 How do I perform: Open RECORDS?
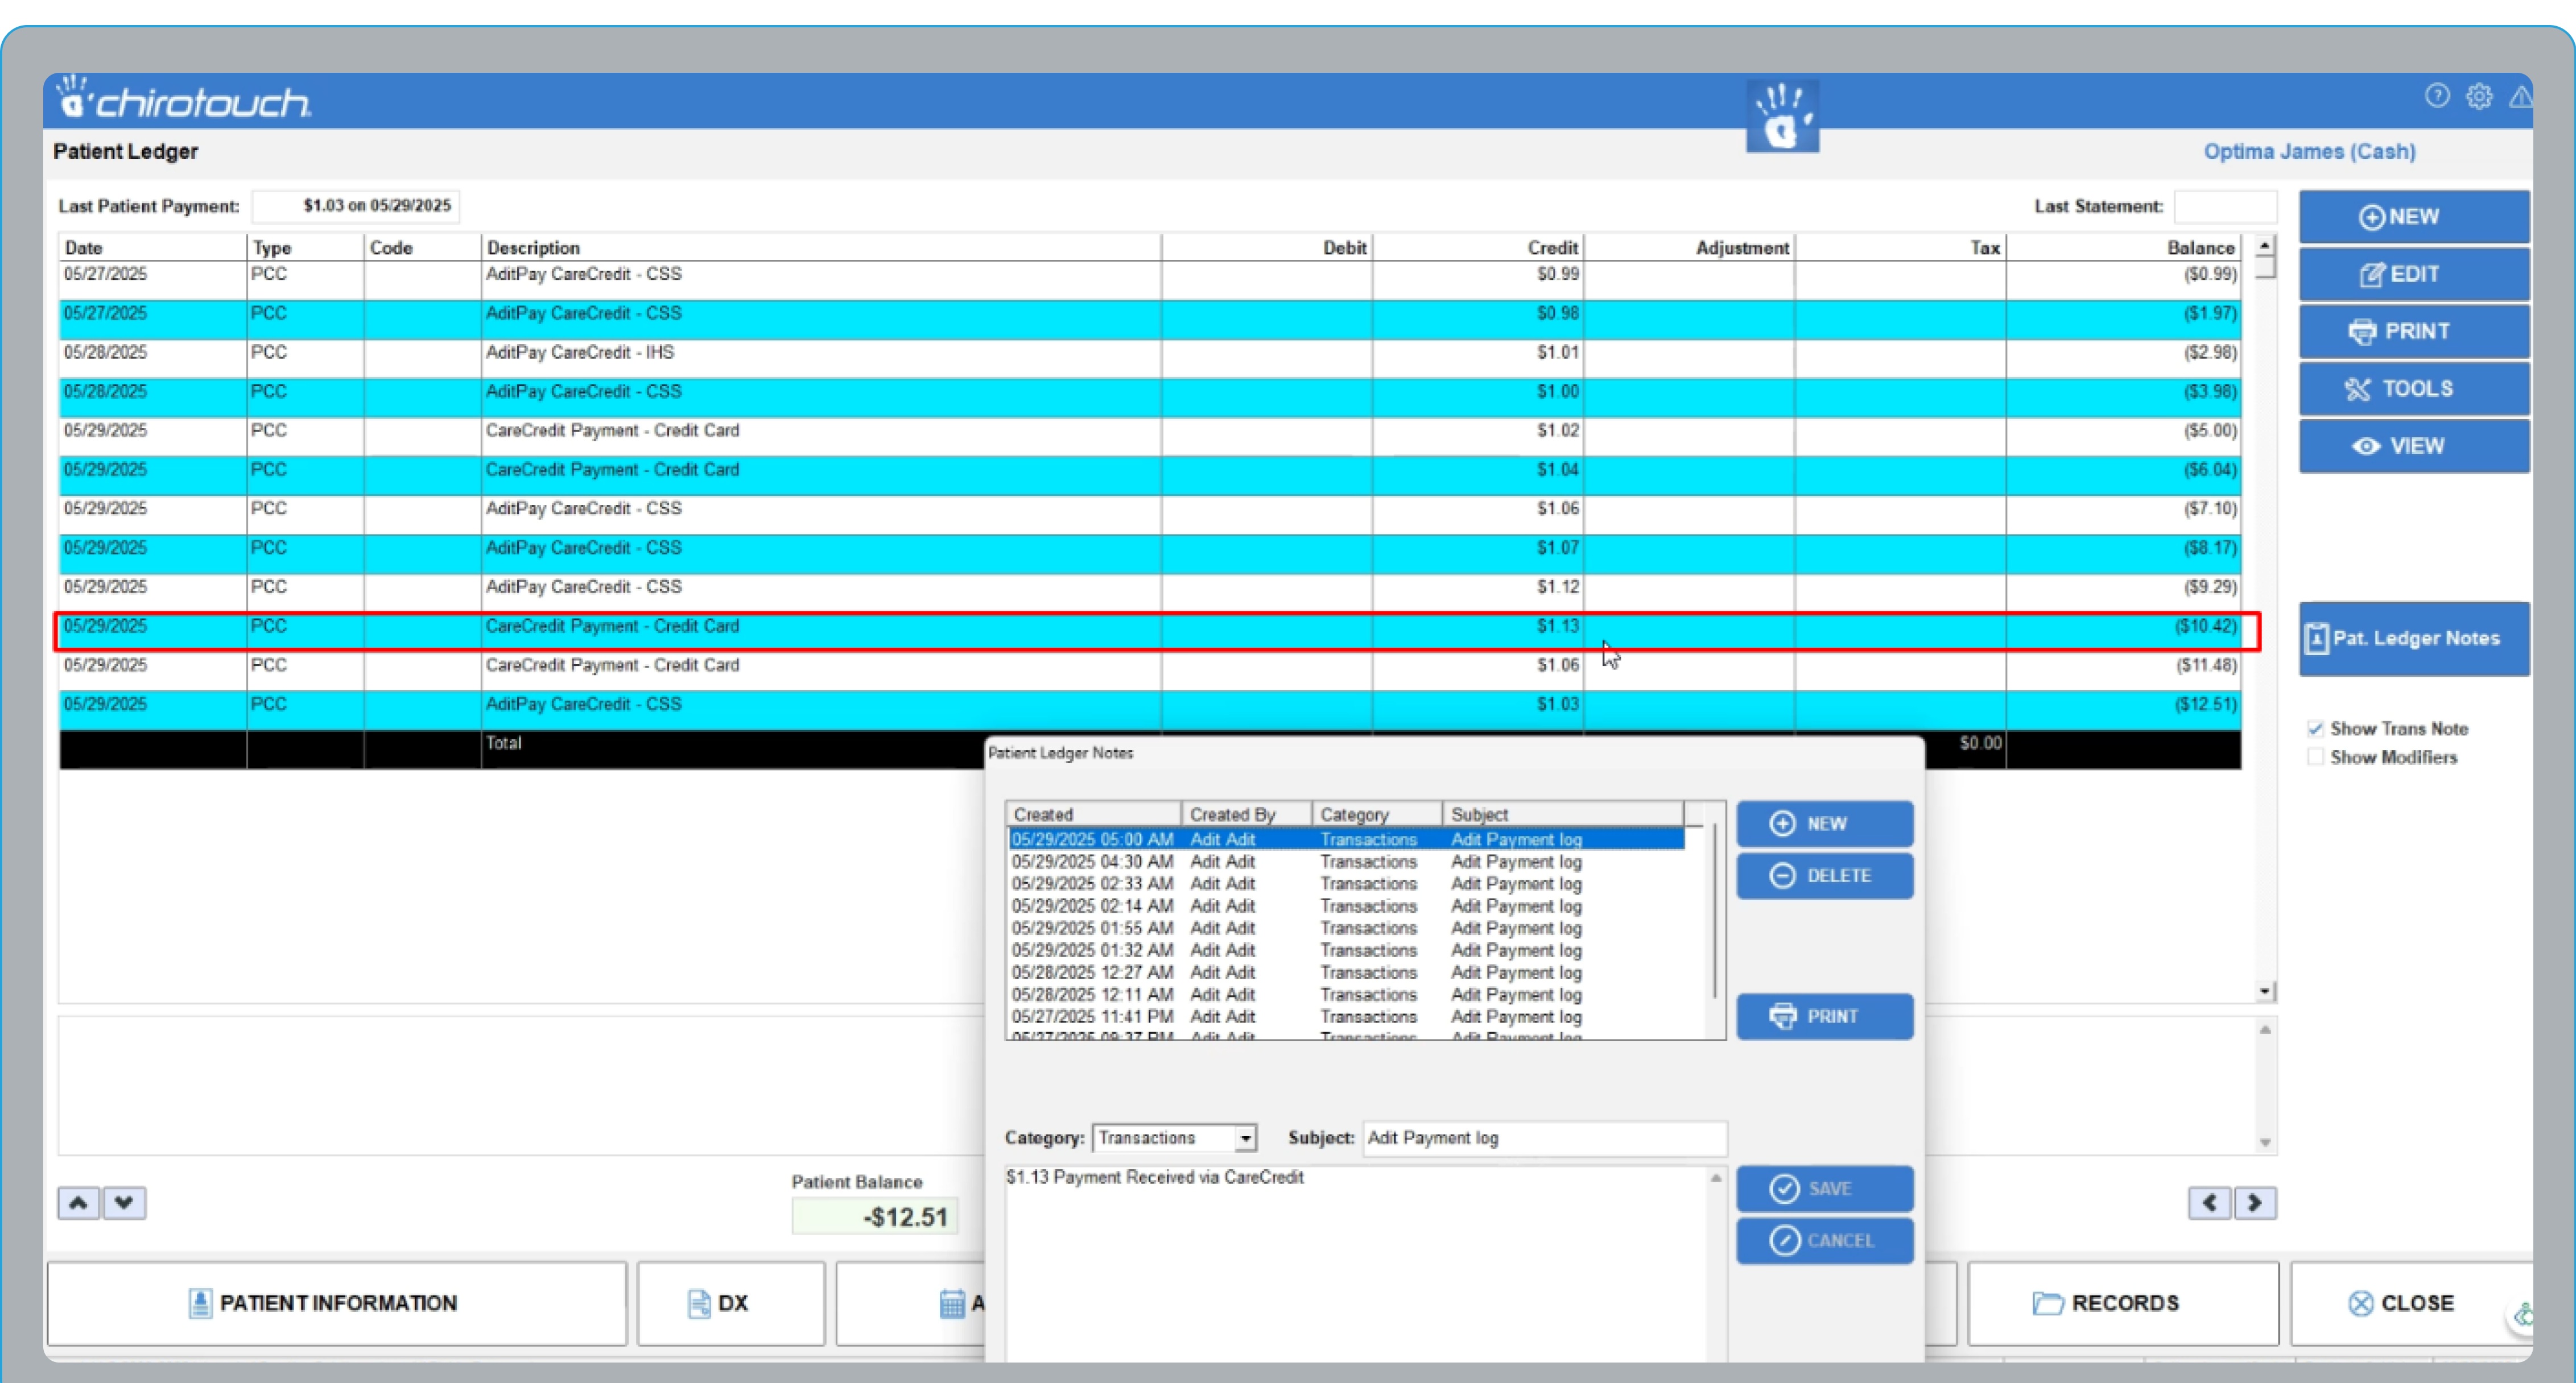click(x=2123, y=1303)
